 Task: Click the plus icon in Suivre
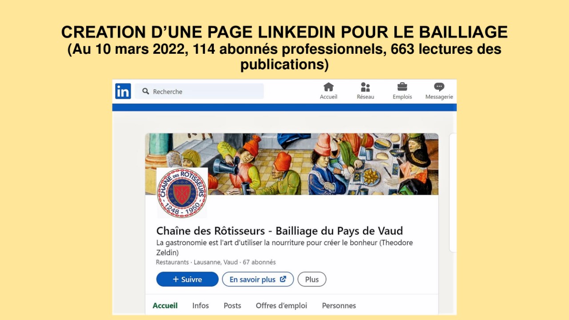point(176,280)
